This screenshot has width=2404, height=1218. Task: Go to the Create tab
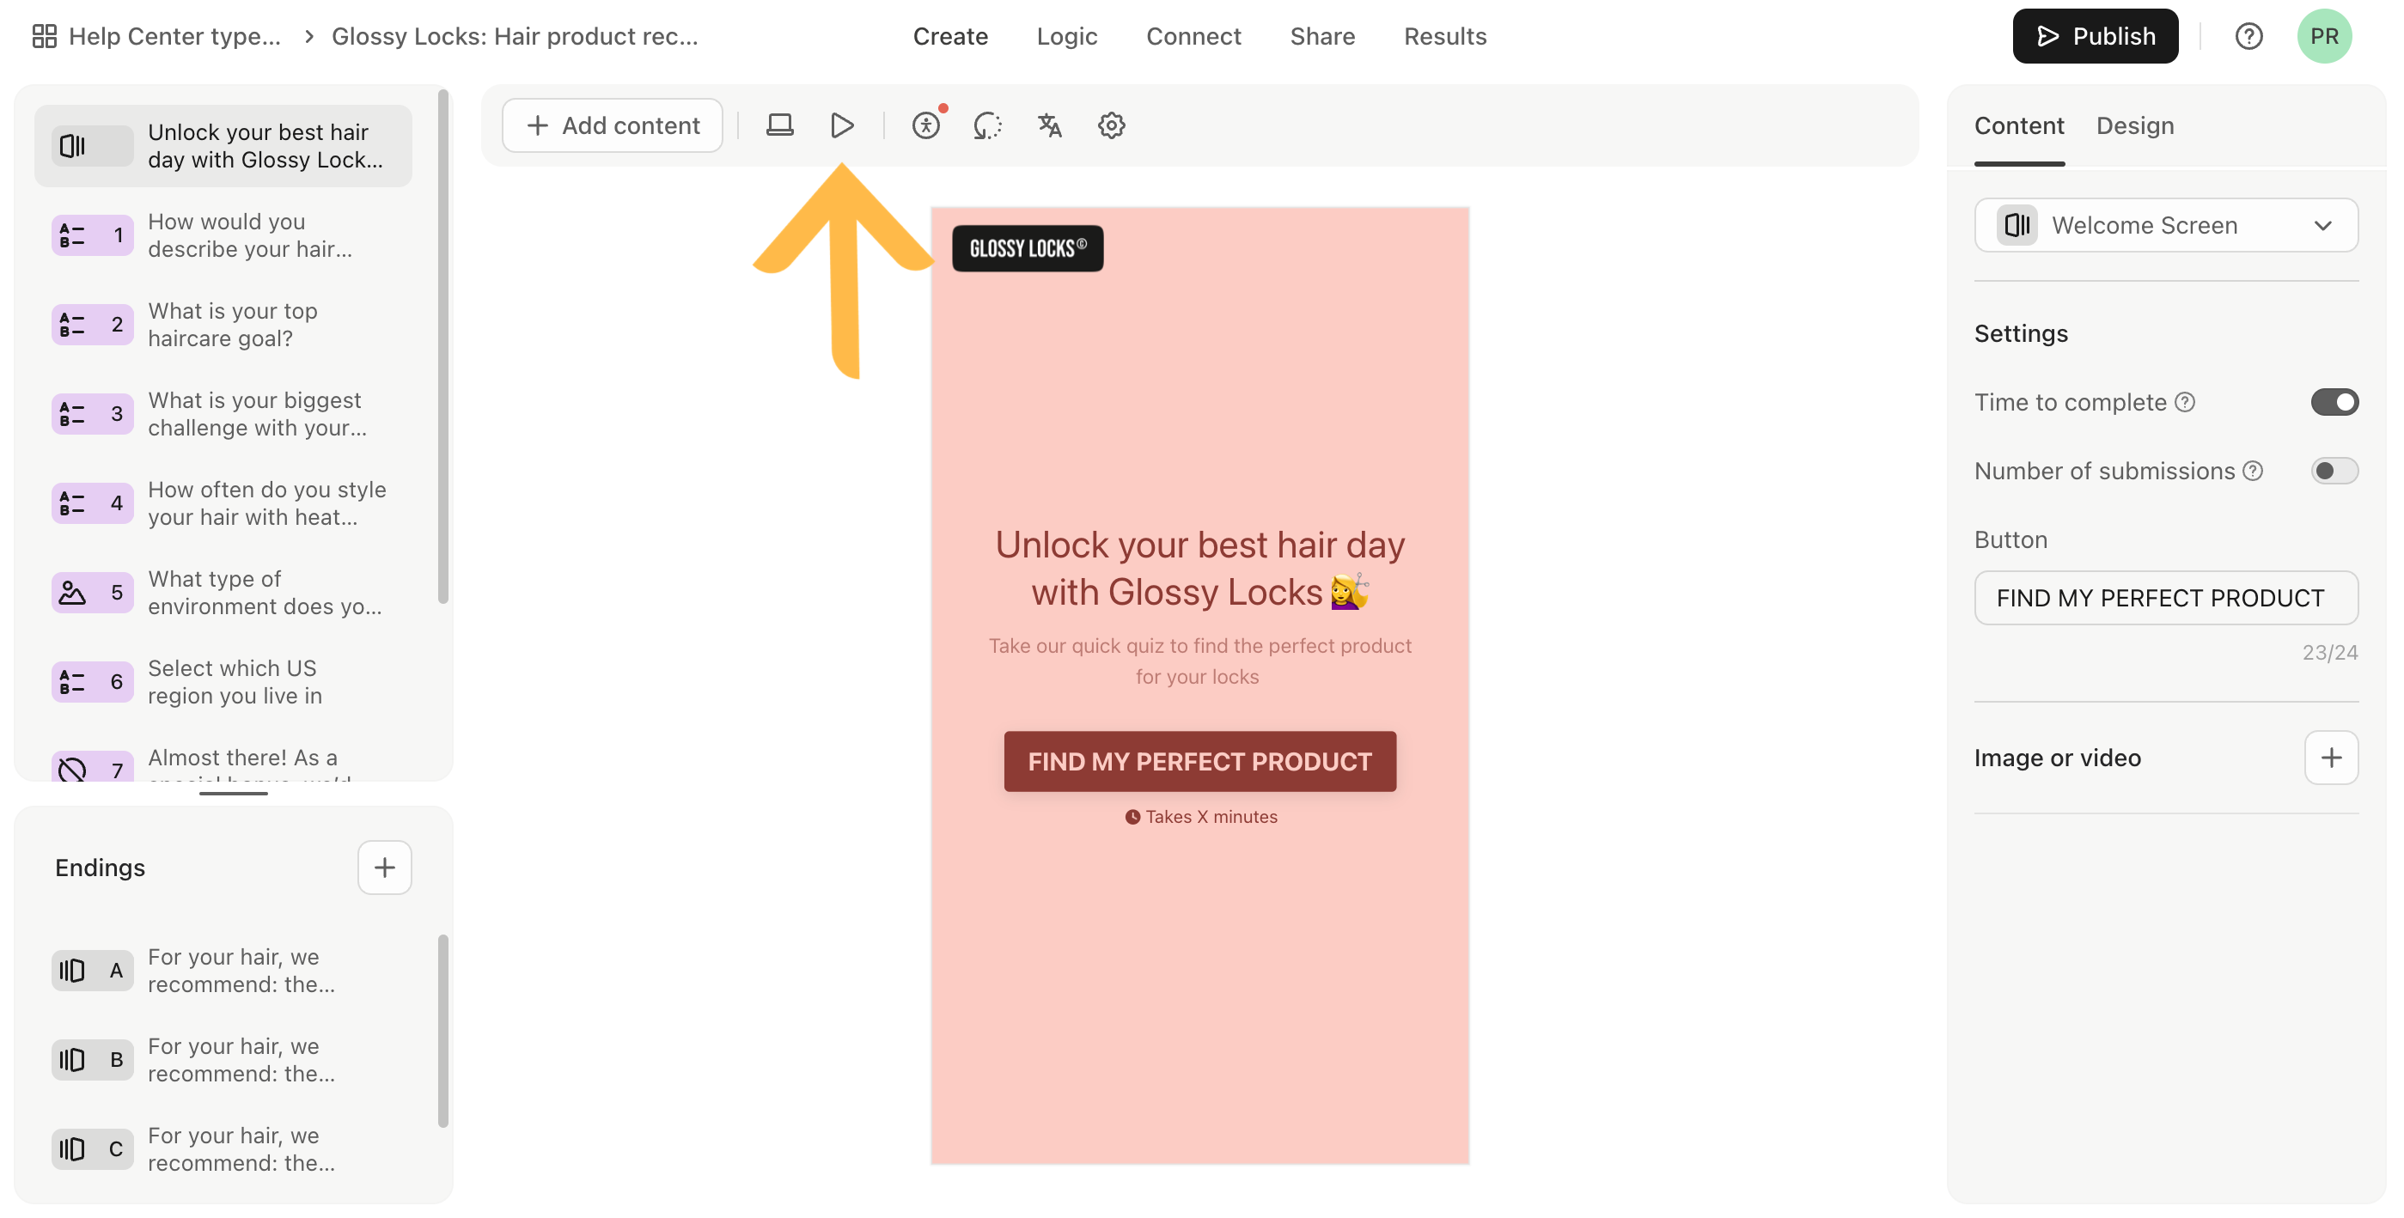[950, 36]
